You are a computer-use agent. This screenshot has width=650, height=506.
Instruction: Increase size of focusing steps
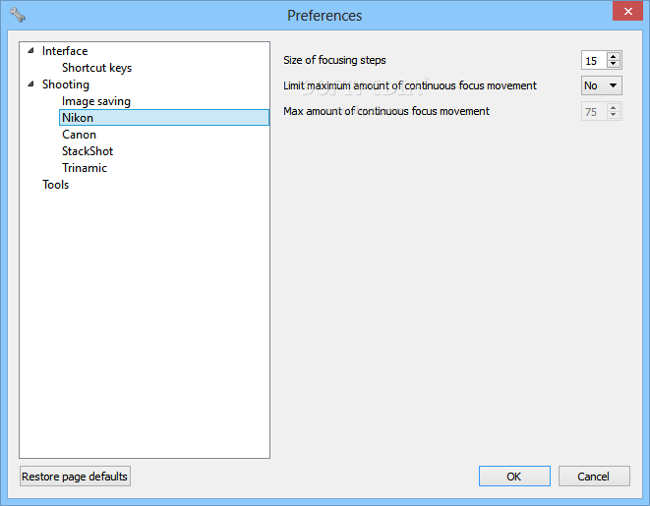(614, 56)
